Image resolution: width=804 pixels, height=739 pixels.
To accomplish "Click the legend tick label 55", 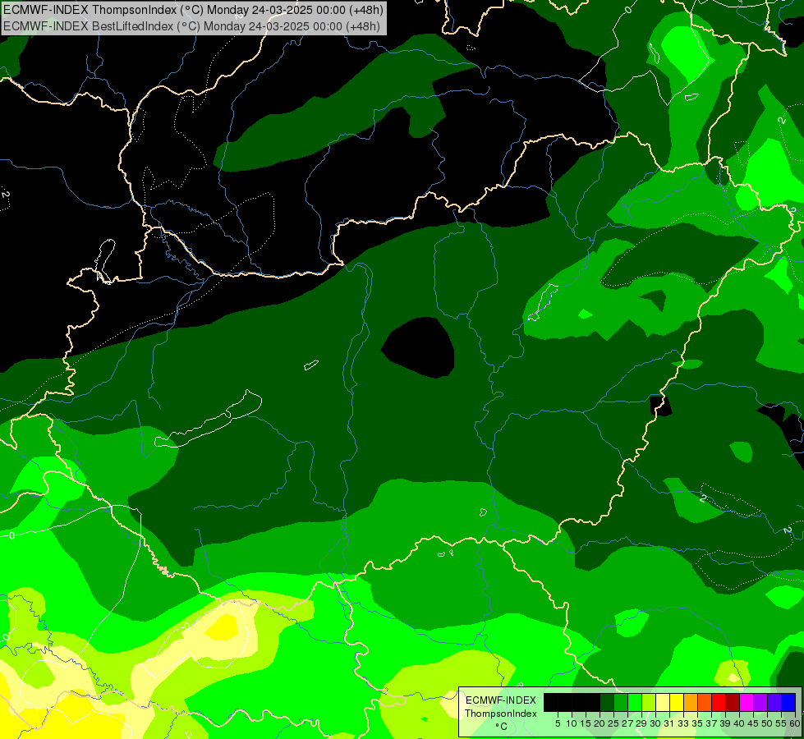I will pyautogui.click(x=781, y=723).
